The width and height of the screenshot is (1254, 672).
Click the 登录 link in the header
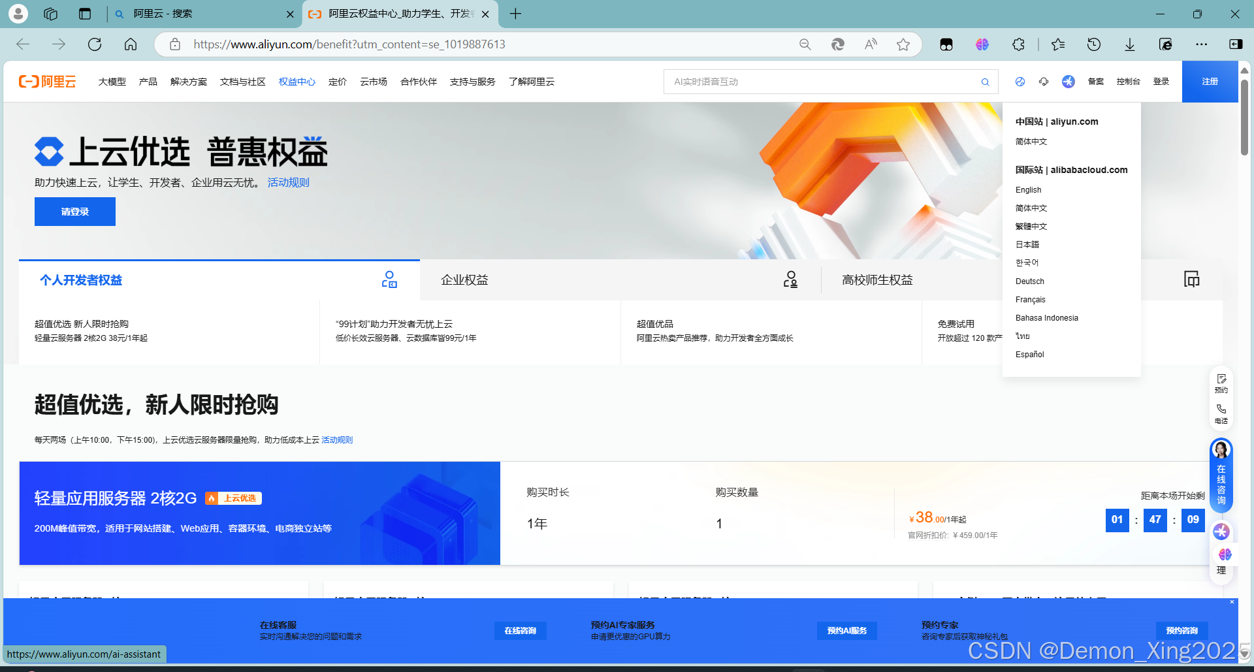pyautogui.click(x=1161, y=82)
